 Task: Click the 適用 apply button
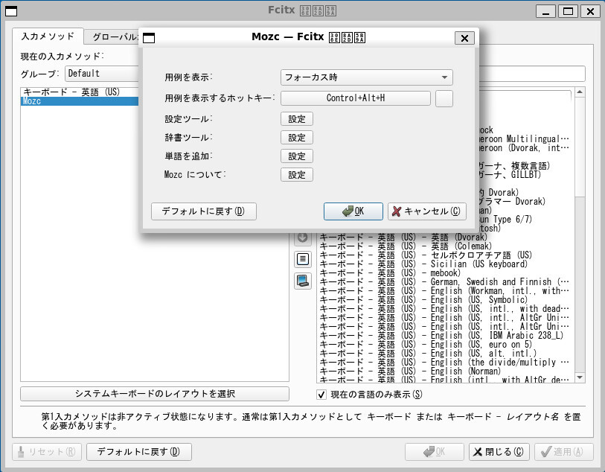pos(564,452)
